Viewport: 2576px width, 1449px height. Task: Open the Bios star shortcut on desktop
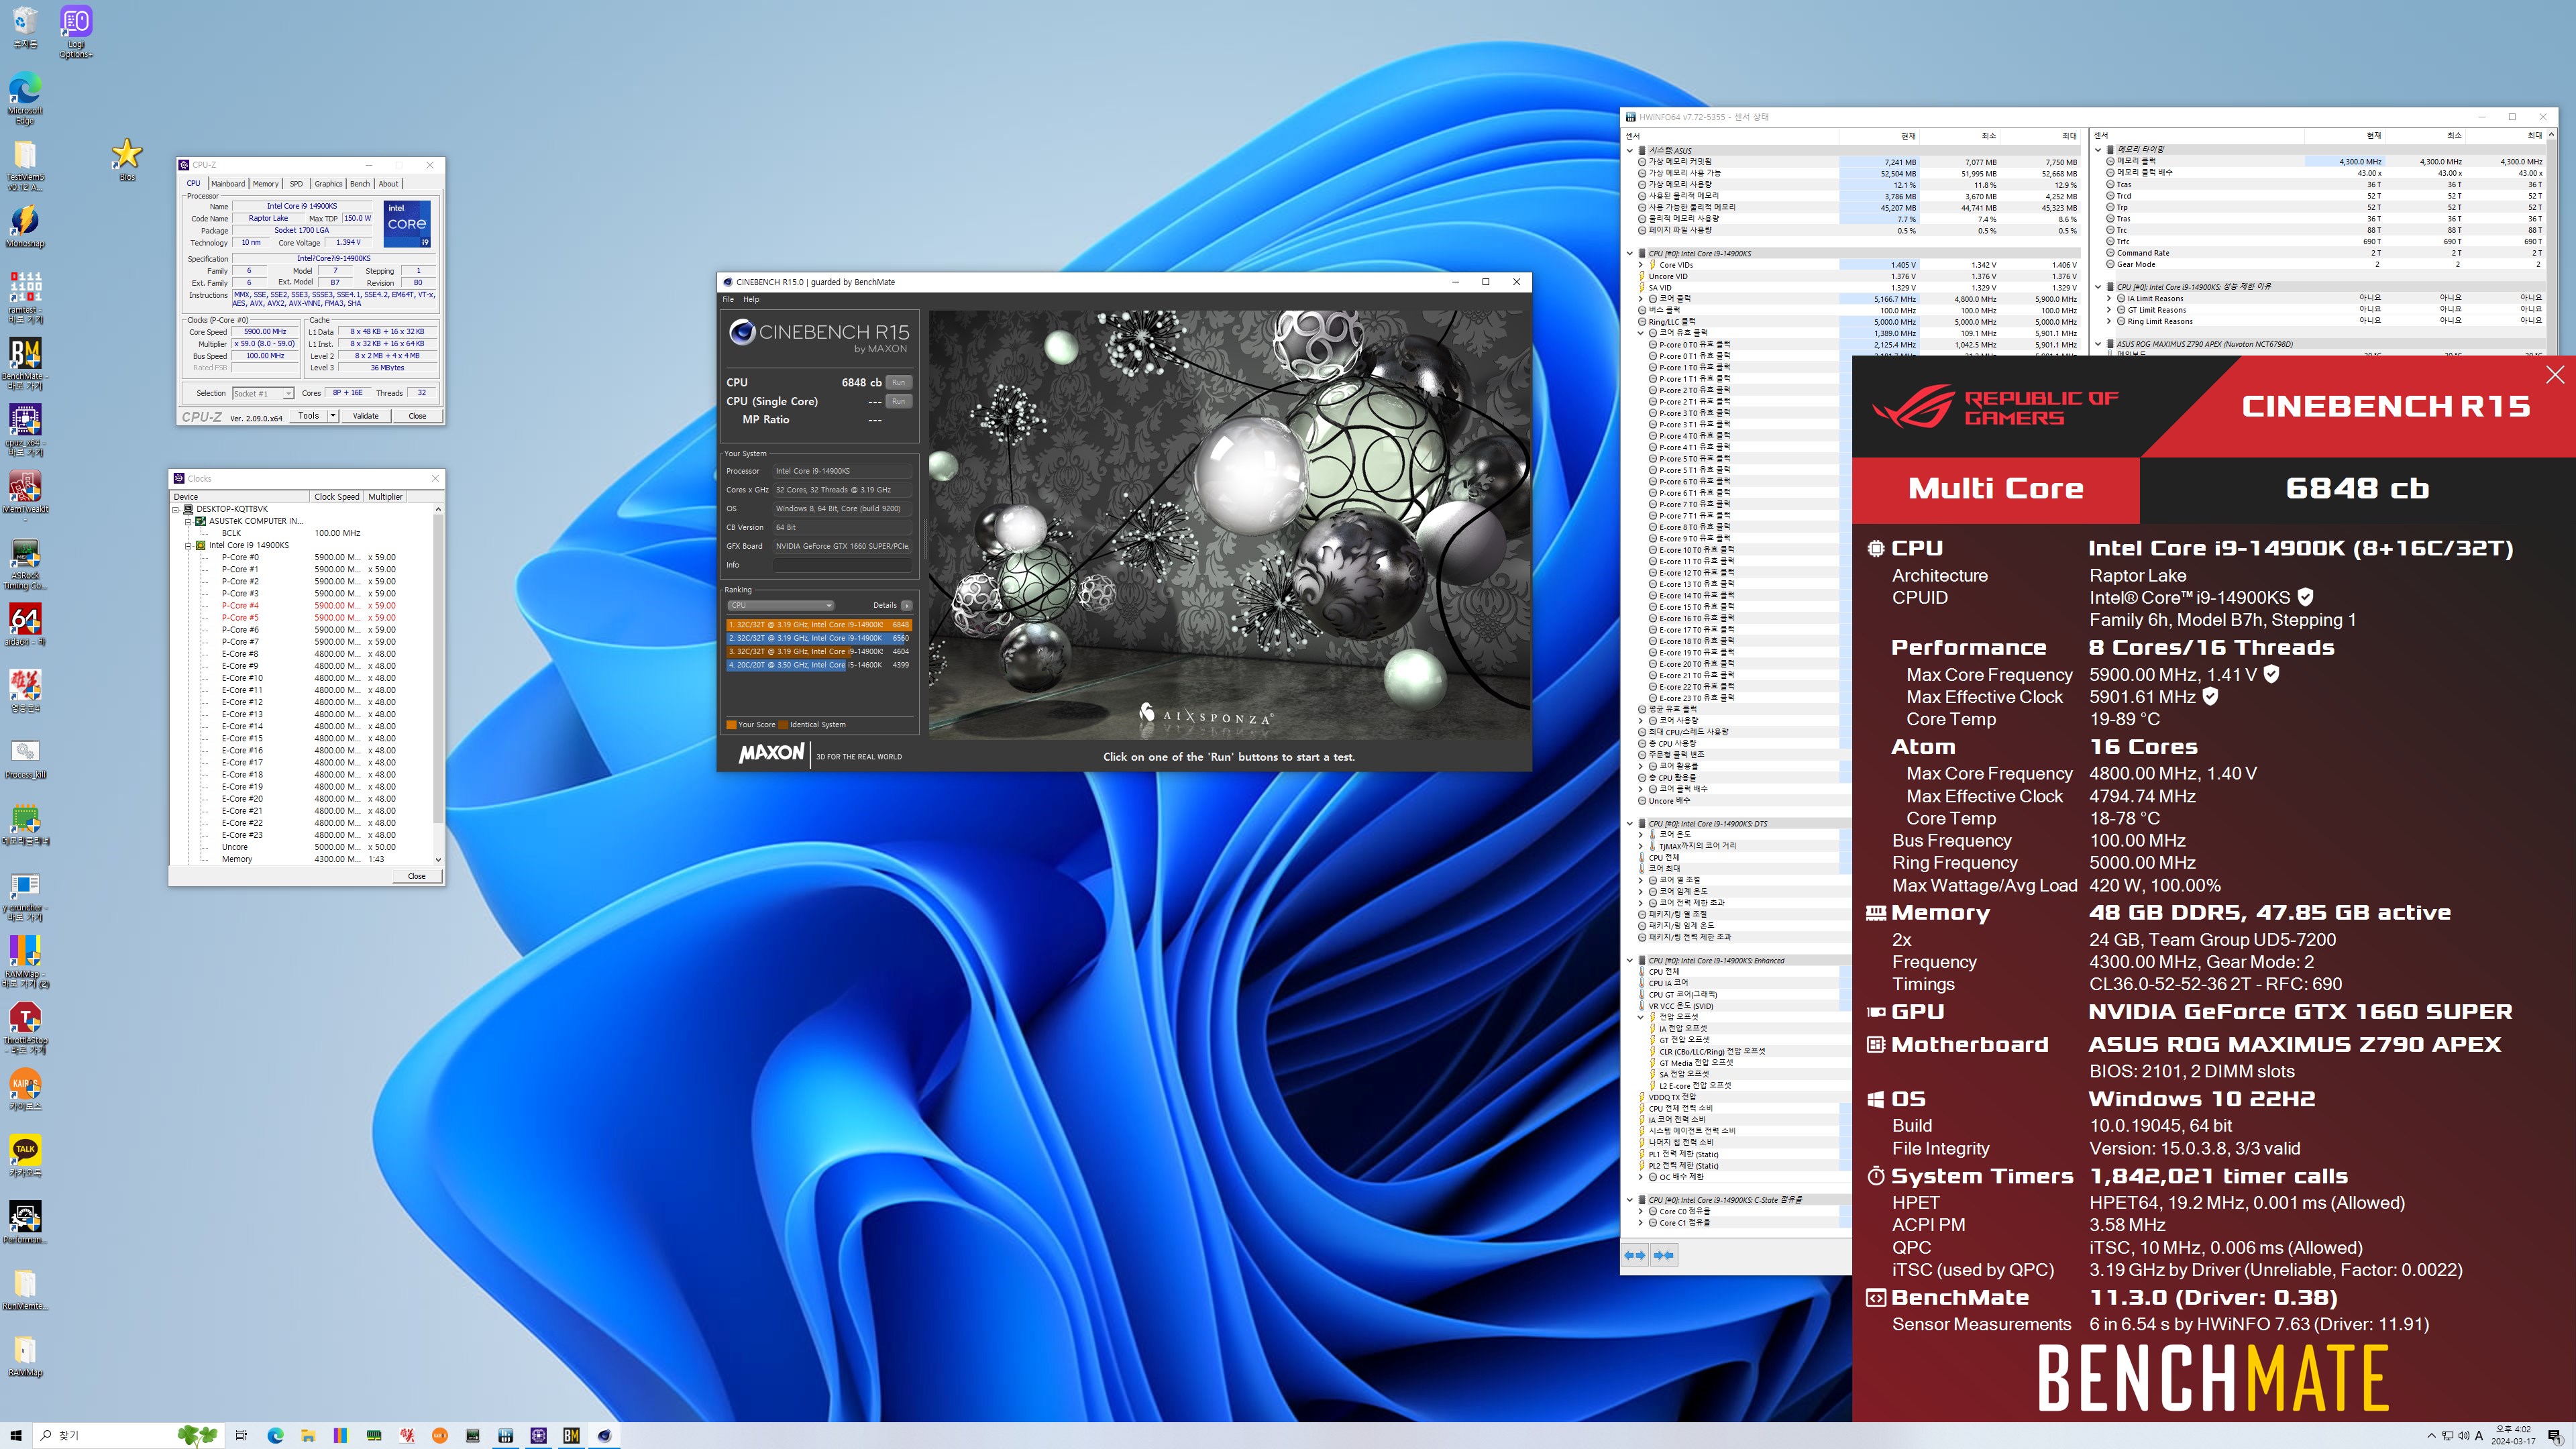tap(127, 160)
